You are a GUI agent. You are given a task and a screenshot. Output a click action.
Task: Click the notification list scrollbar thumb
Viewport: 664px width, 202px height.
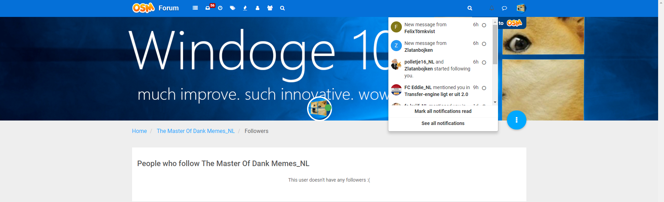[x=495, y=44]
